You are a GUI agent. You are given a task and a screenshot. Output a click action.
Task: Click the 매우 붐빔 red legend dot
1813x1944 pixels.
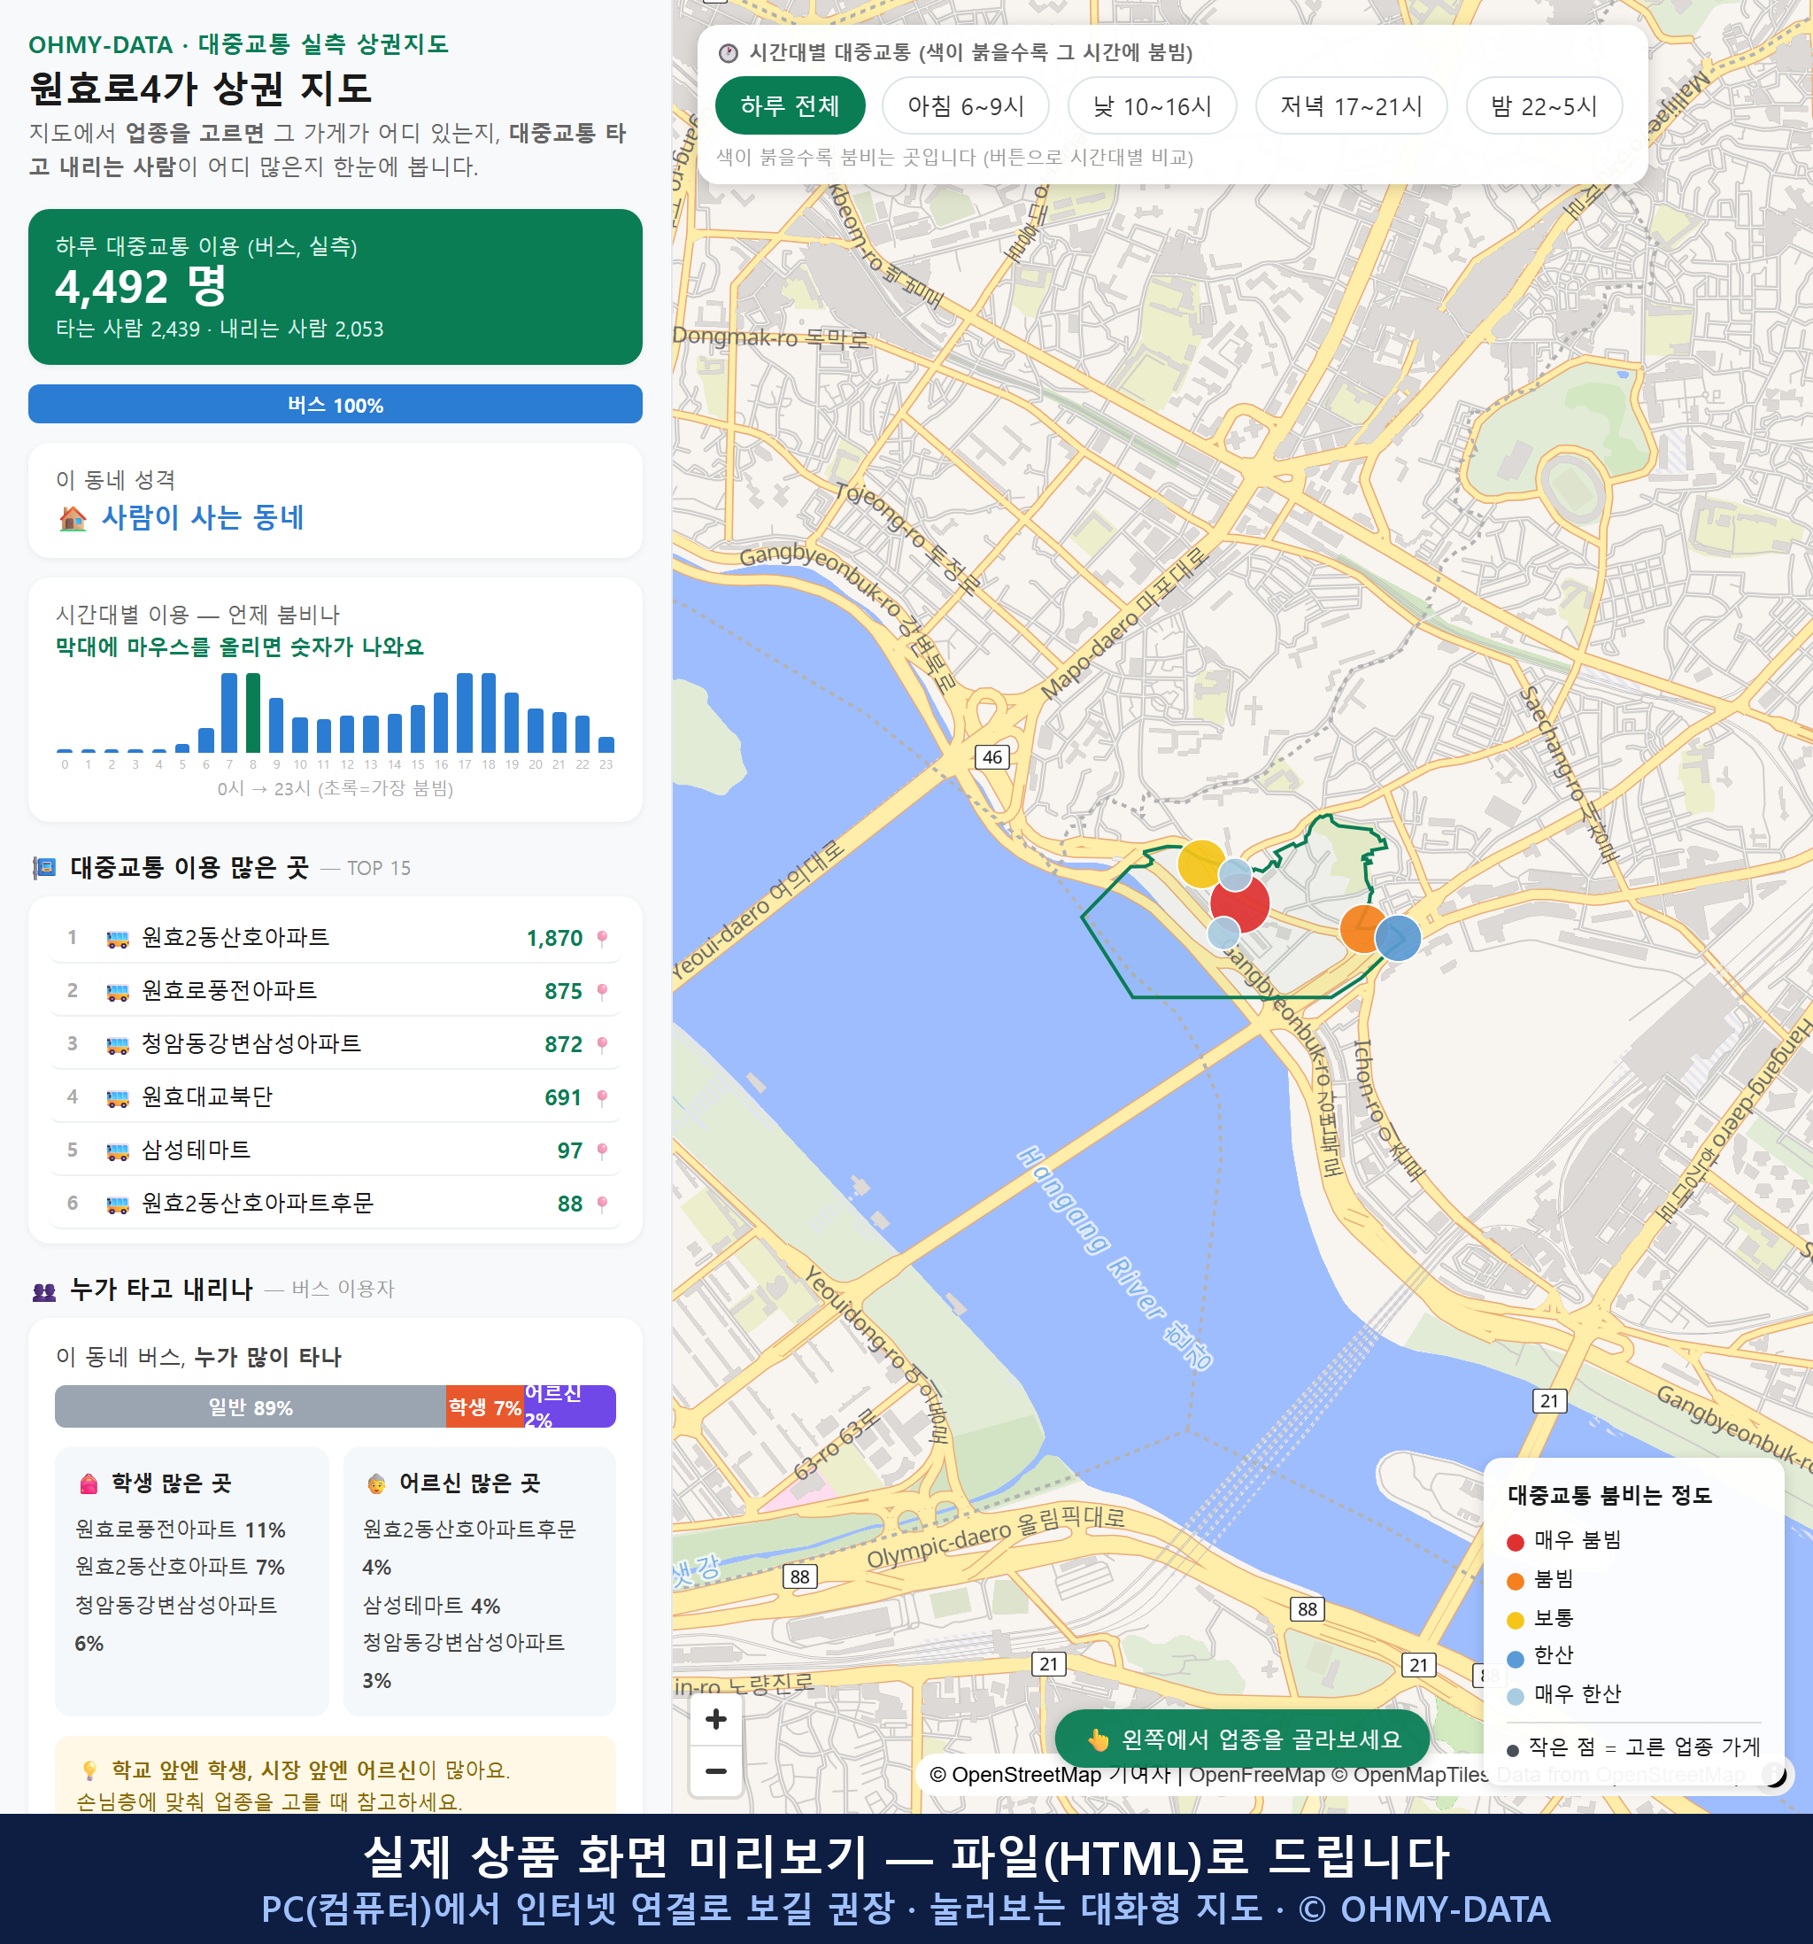1515,1542
